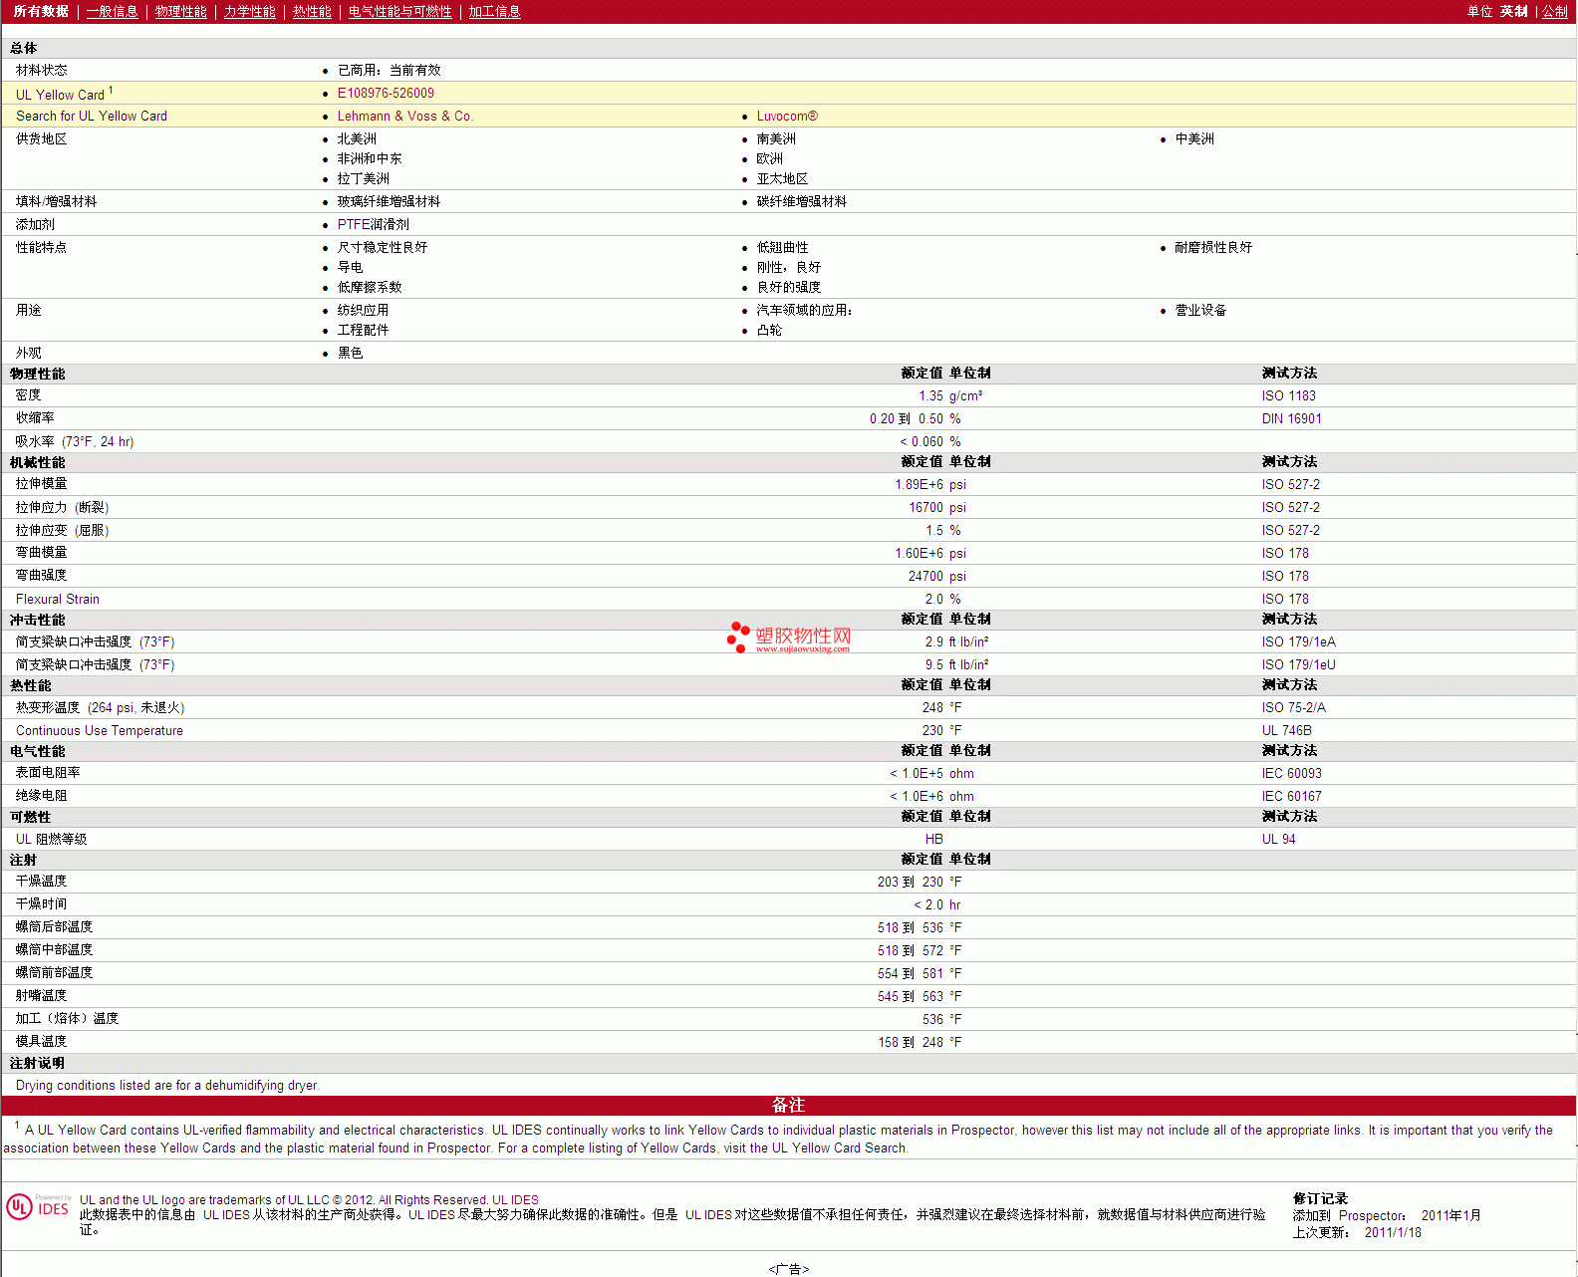This screenshot has width=1578, height=1277.
Task: Open 电气性能与可燃性 tab
Action: (x=399, y=11)
